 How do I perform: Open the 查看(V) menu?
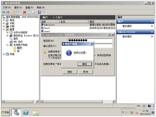pyautogui.click(x=29, y=8)
